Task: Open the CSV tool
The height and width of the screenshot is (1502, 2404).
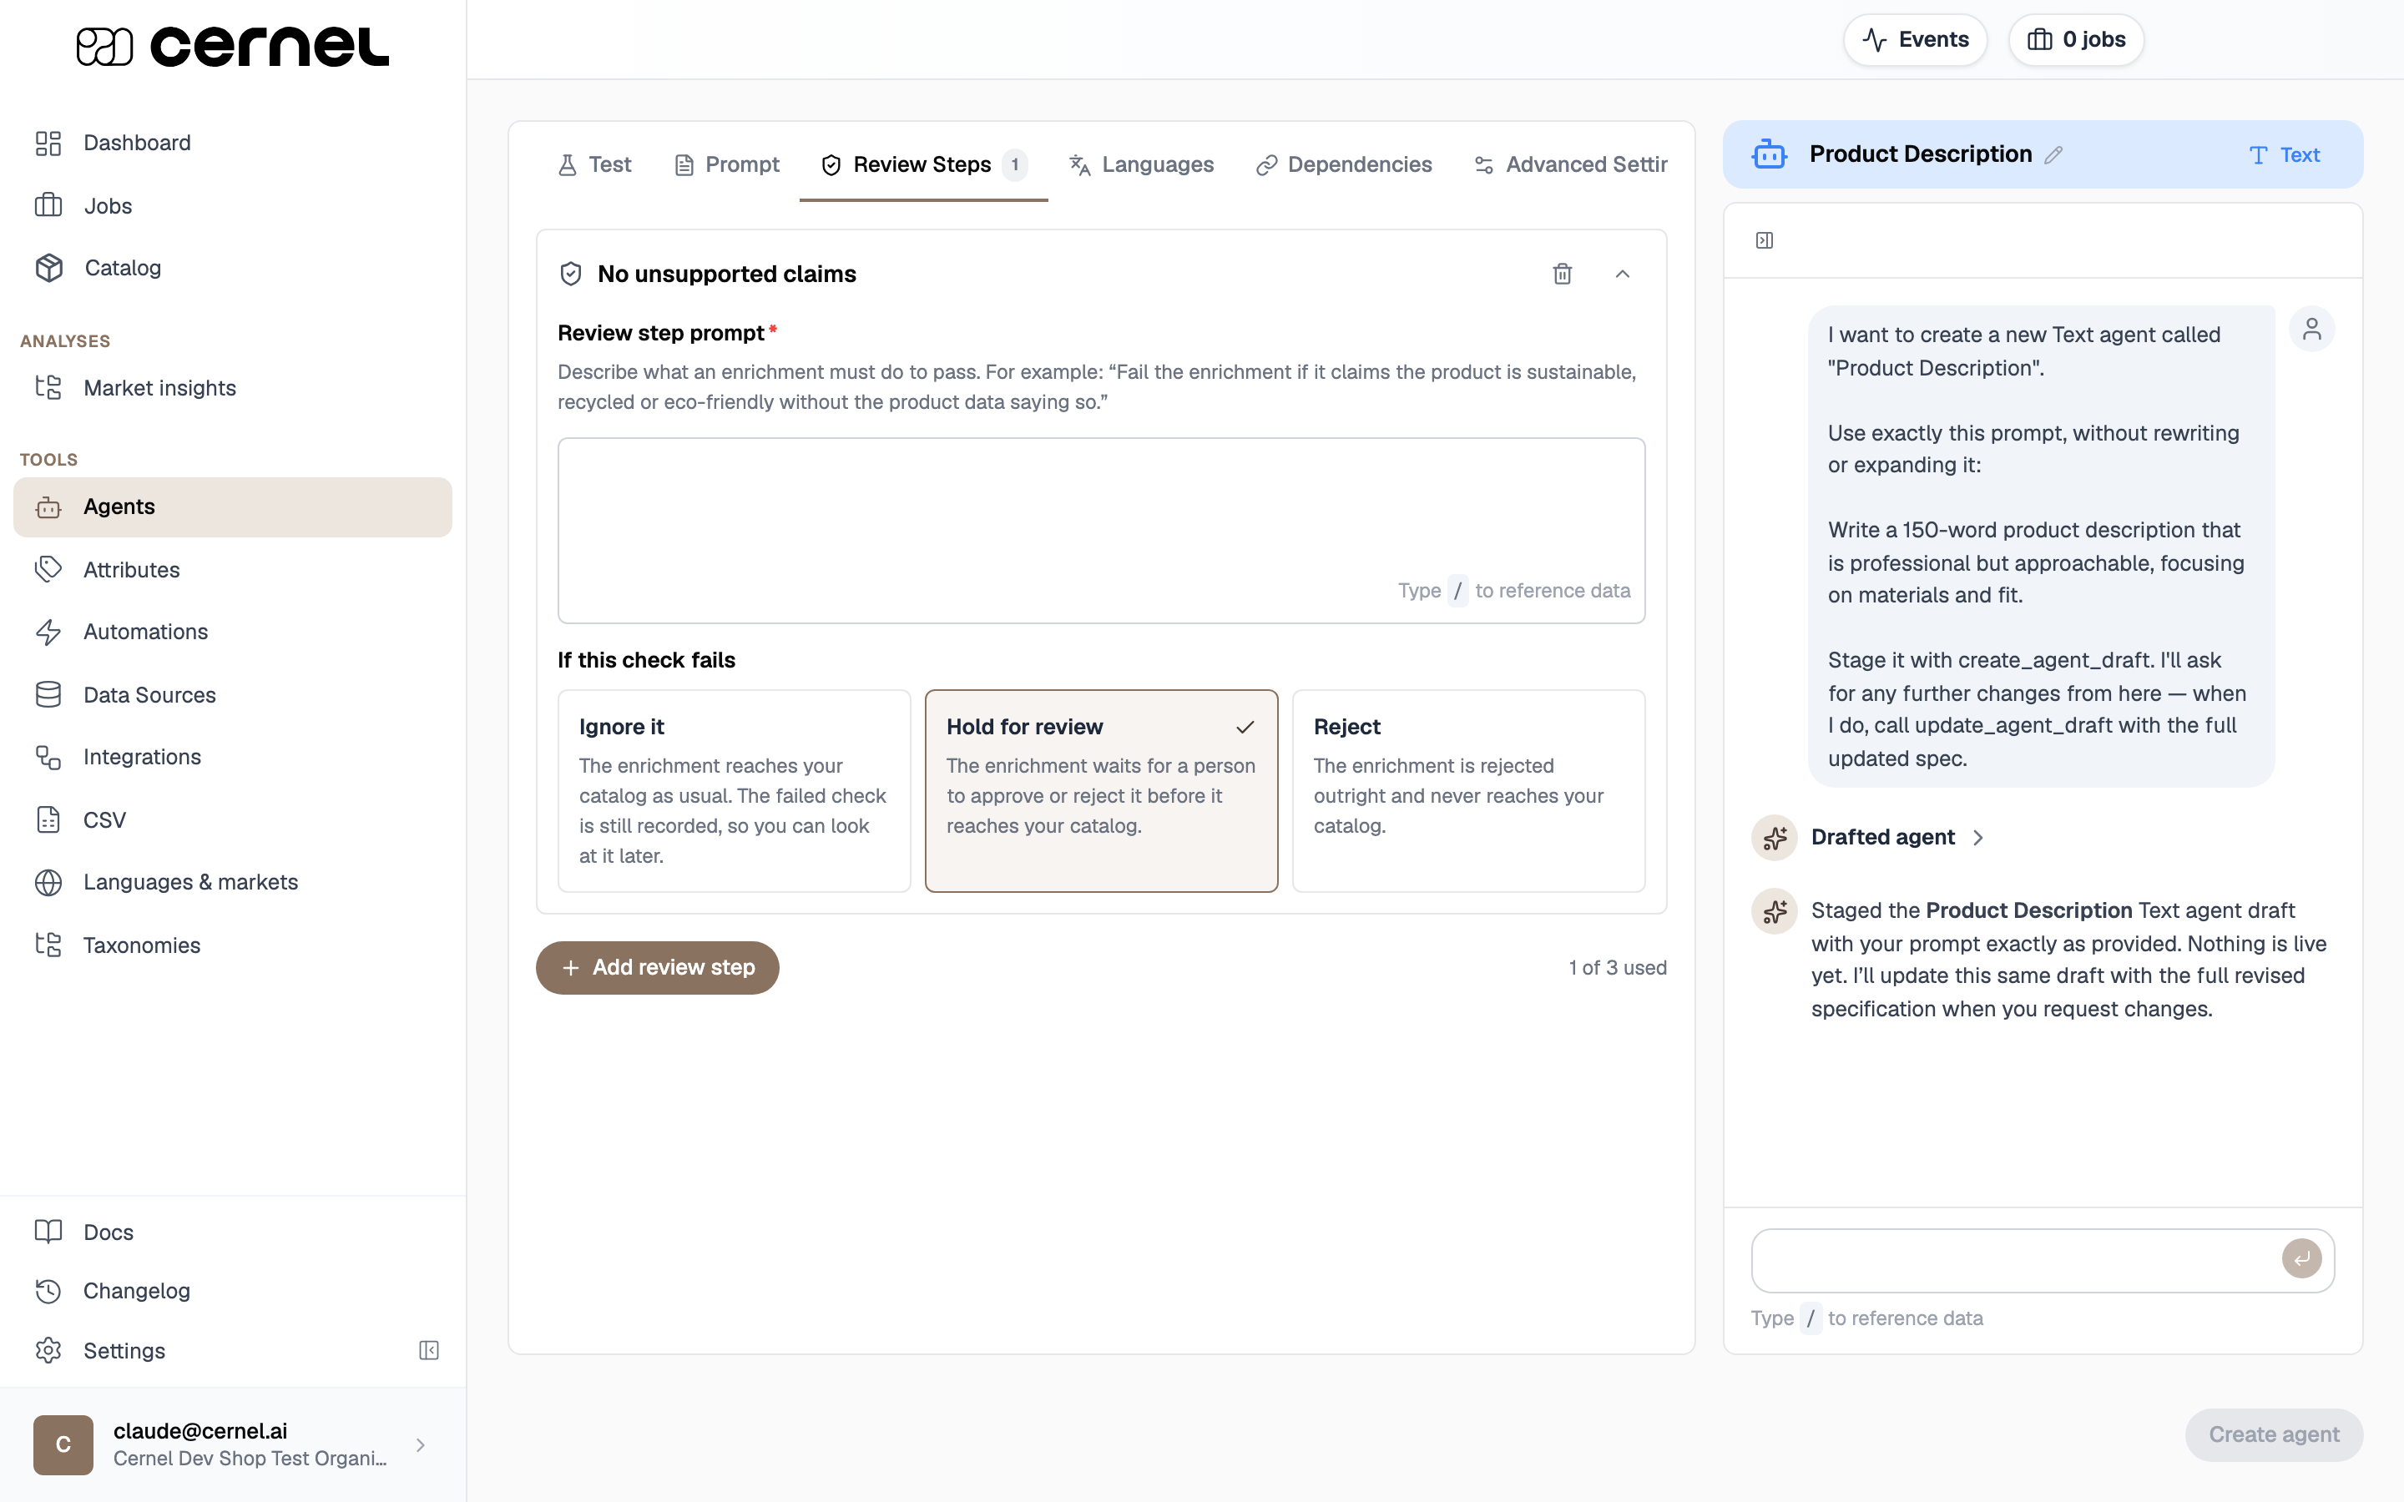Action: [x=232, y=819]
